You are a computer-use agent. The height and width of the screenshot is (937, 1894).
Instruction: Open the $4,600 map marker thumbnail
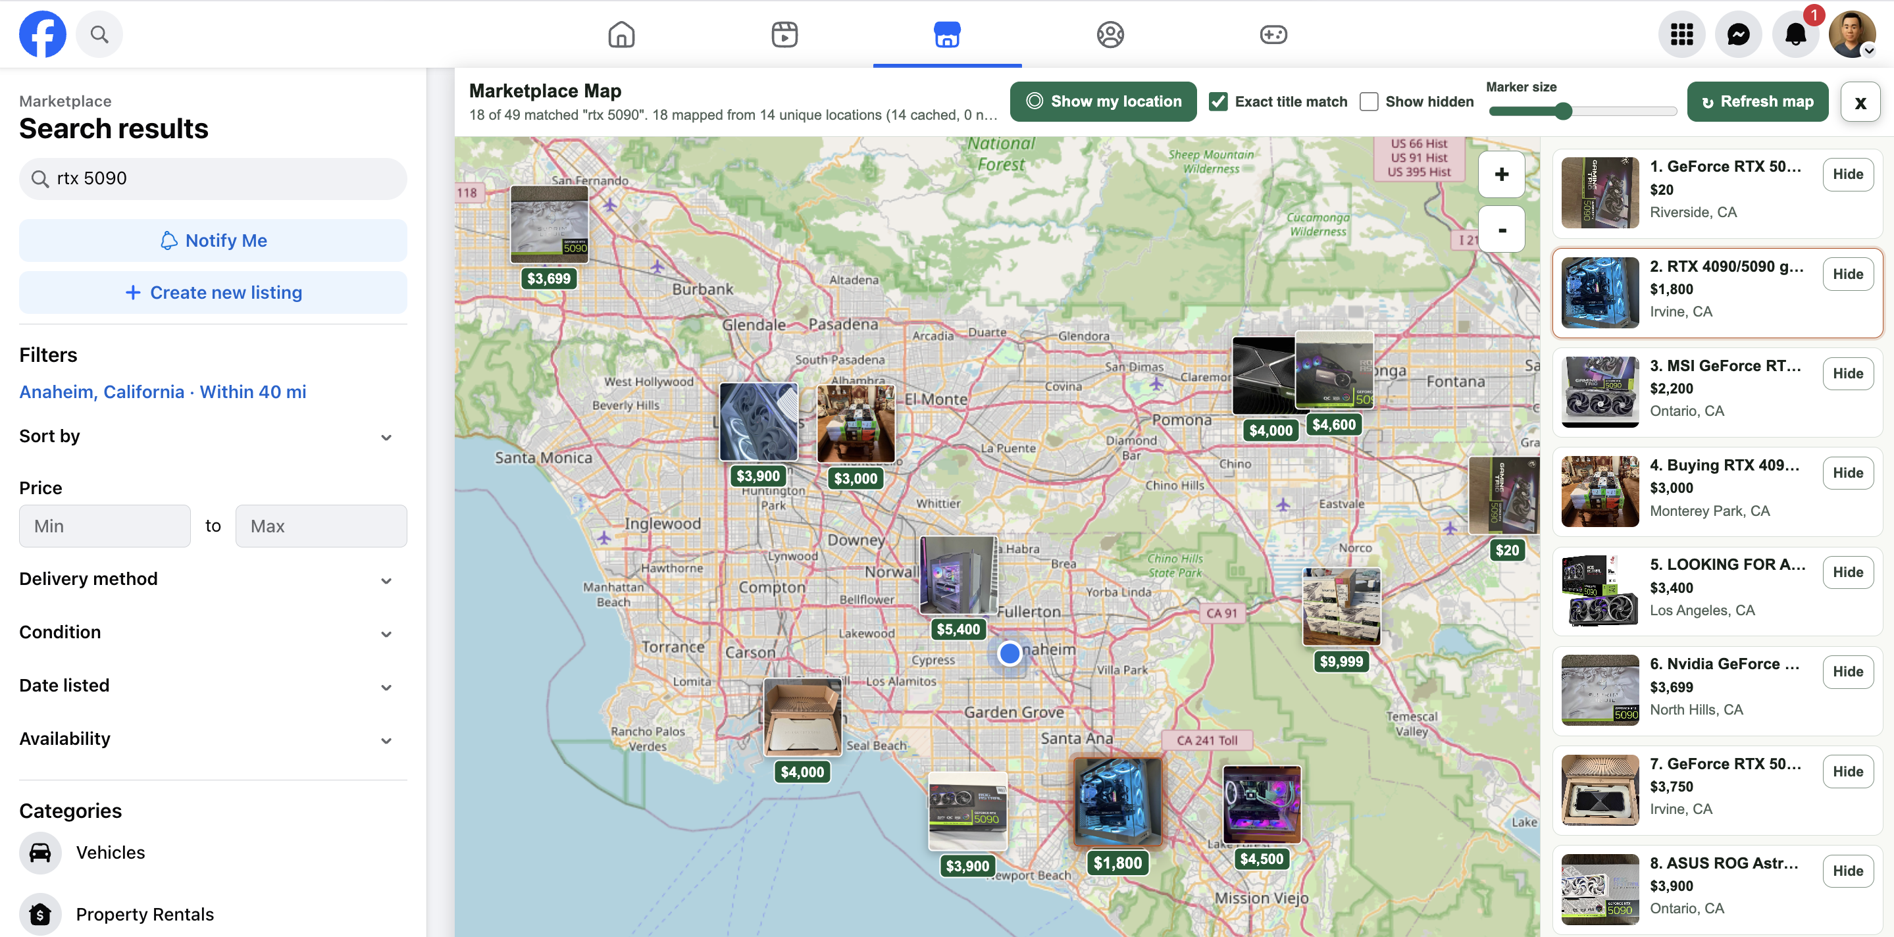point(1335,370)
